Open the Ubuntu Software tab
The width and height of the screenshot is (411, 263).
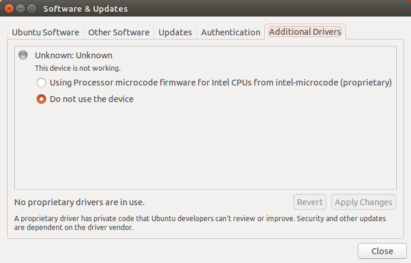click(46, 32)
